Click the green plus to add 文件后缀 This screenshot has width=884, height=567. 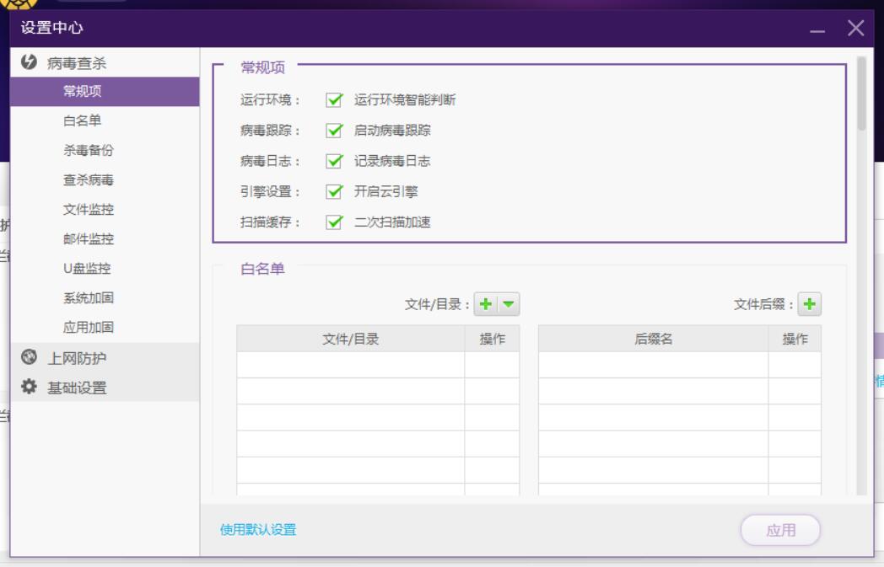pyautogui.click(x=810, y=304)
